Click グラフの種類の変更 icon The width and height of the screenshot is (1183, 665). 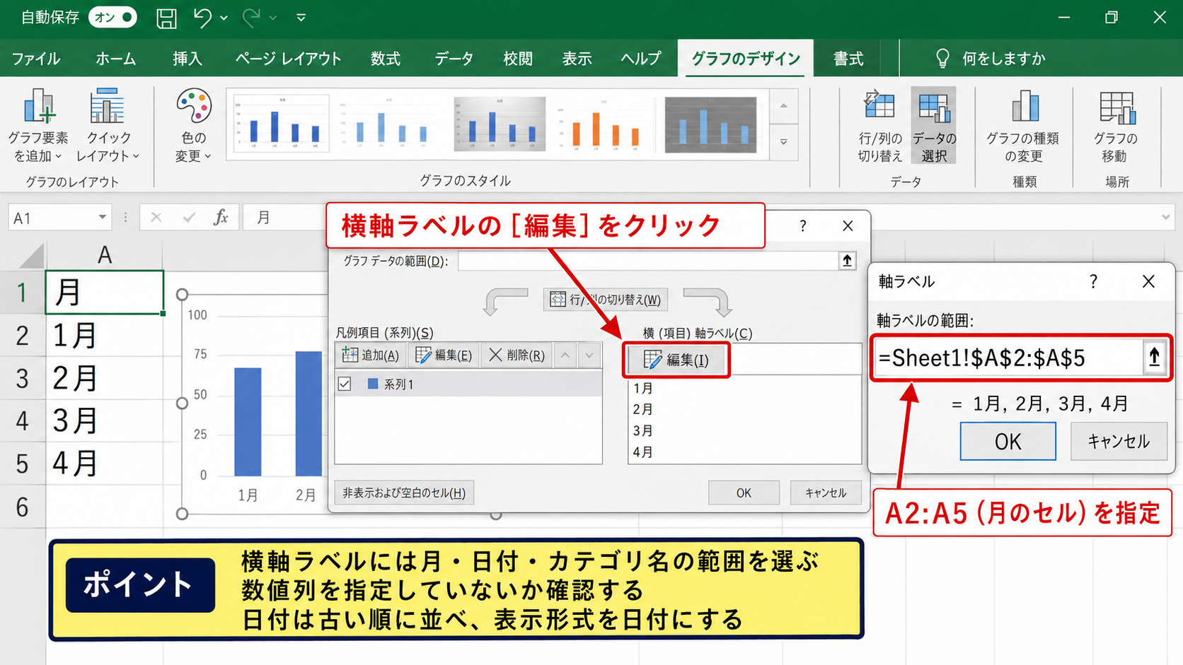tap(1023, 126)
